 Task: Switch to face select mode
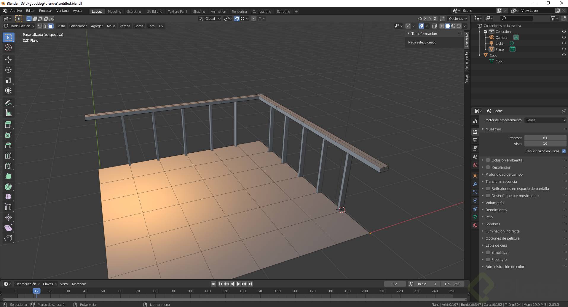[51, 26]
